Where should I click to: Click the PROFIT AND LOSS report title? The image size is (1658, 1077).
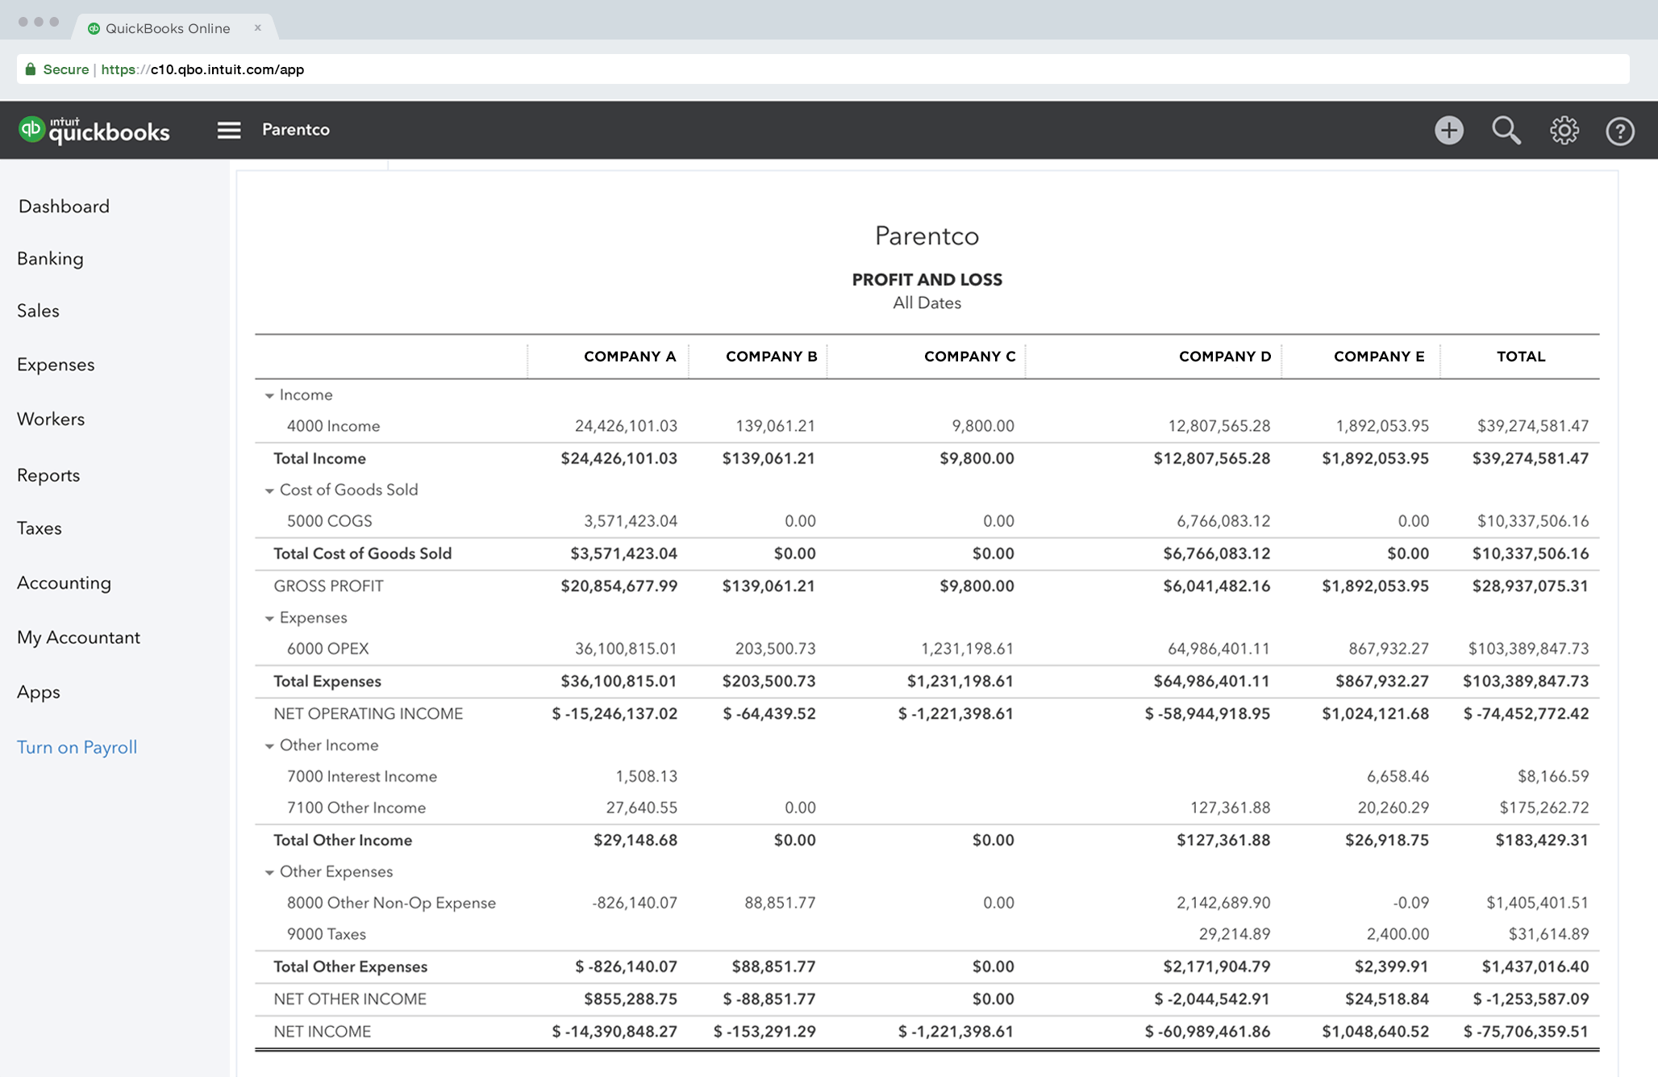coord(927,280)
